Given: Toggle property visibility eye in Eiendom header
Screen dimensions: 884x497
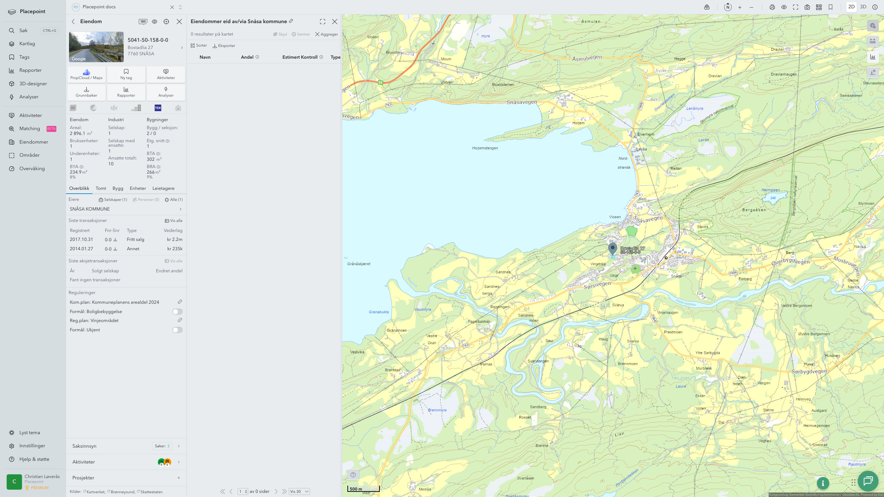Looking at the screenshot, I should [154, 21].
